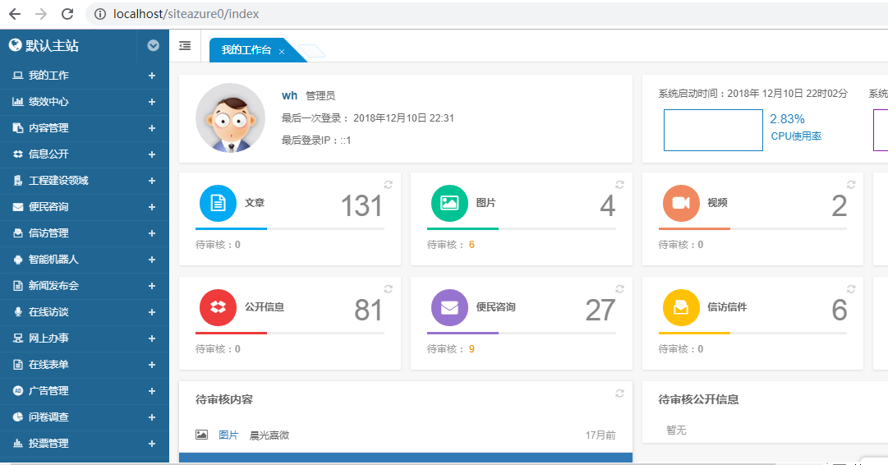Refresh the 待审核内容 panel
Viewport: 888px width, 465px height.
[620, 394]
